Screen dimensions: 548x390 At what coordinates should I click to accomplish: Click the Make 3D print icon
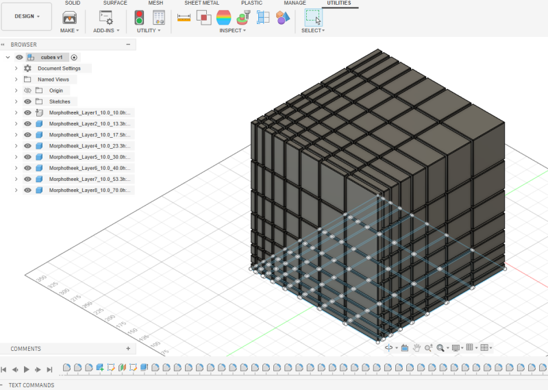click(70, 18)
